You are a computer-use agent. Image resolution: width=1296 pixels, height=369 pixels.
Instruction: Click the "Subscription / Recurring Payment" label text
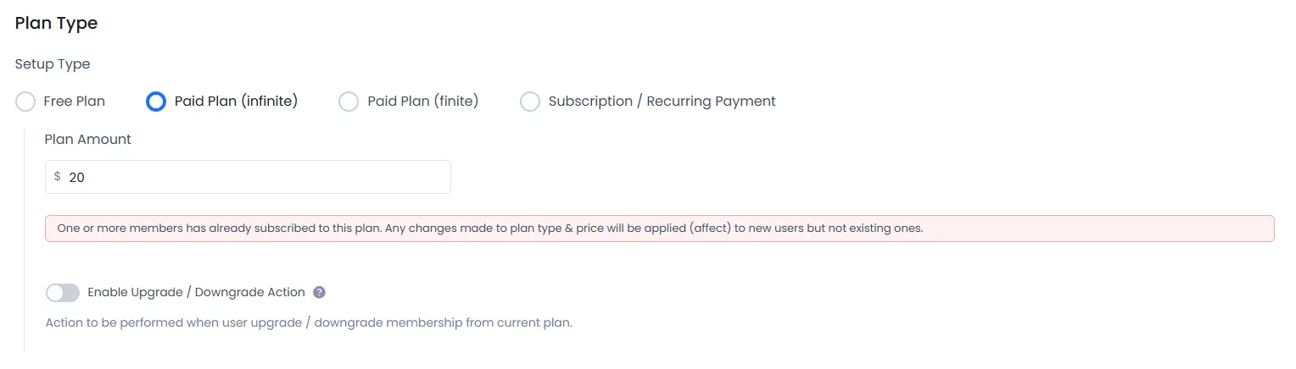point(662,102)
